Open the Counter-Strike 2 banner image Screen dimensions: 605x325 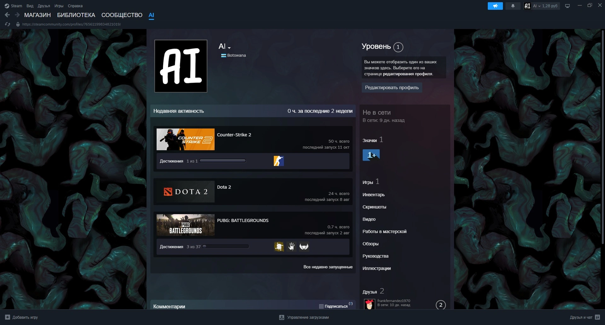[186, 140]
